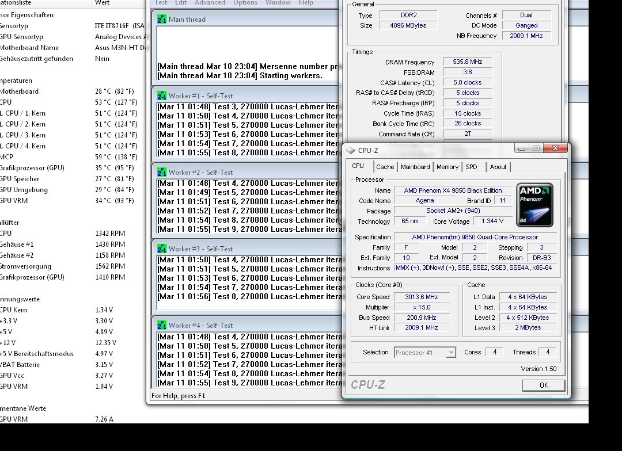Click the Prime95 icon of Worker #3 window
Viewport: 622px width, 451px height.
162,249
